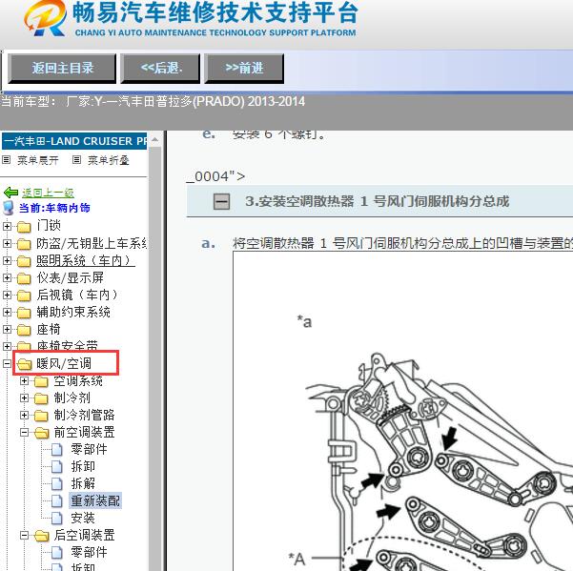Click the 菜单折叠 option
Viewport: 573px width, 571px height.
108,160
